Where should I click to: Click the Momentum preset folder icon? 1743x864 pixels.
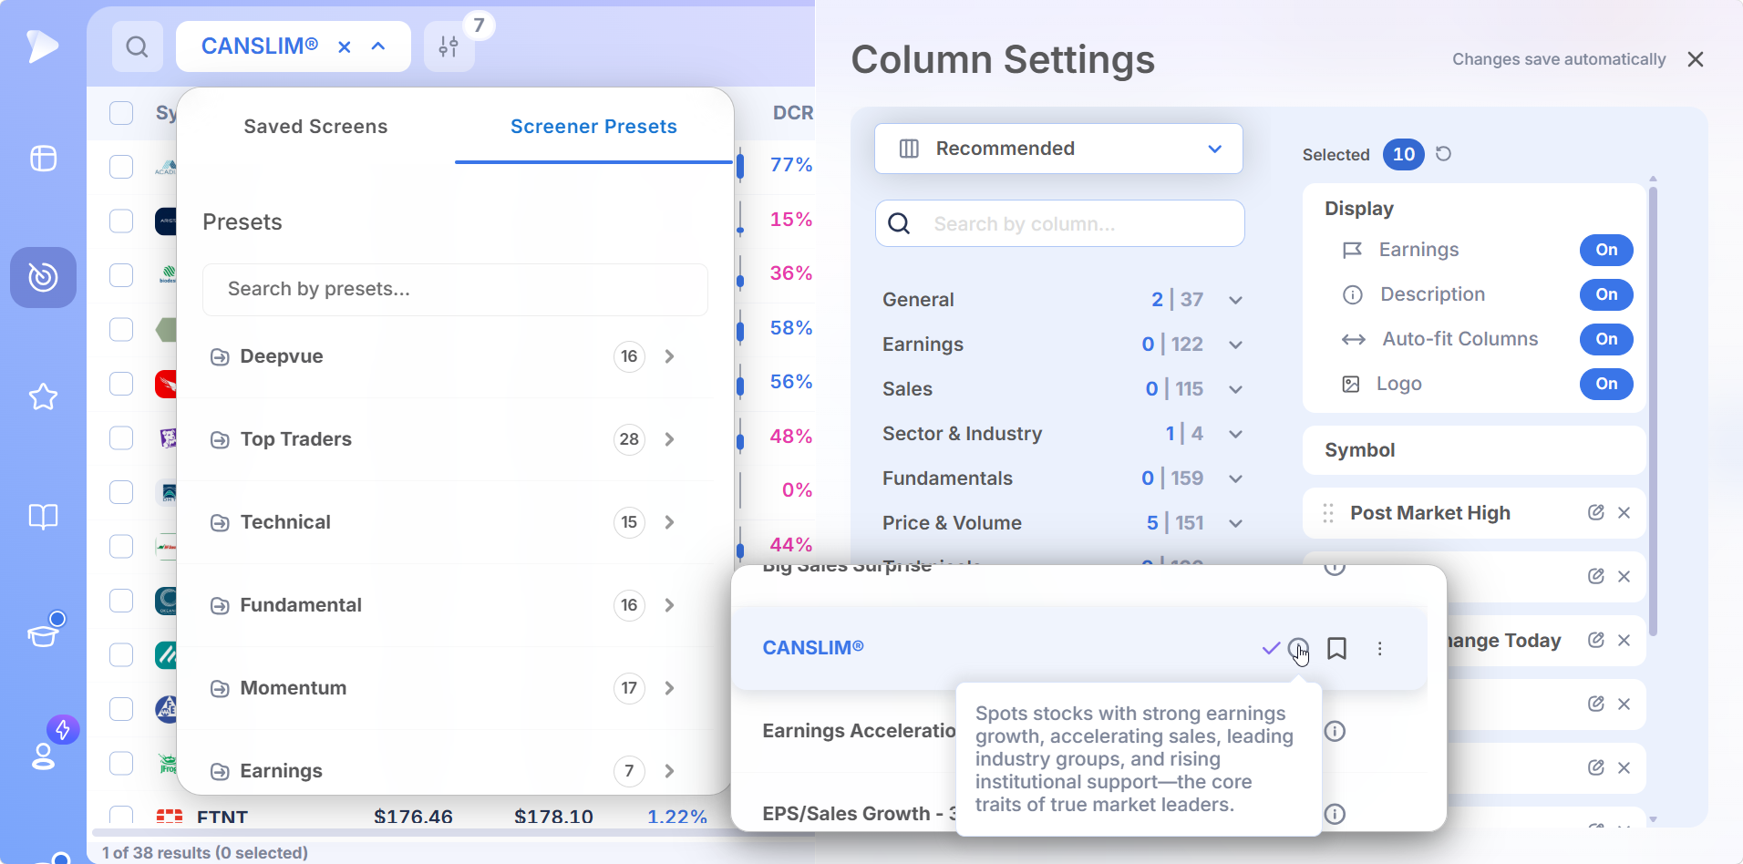[220, 688]
